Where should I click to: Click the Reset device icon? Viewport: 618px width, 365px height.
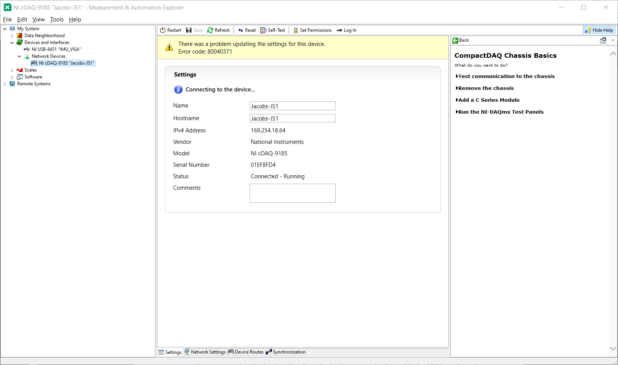coord(240,30)
